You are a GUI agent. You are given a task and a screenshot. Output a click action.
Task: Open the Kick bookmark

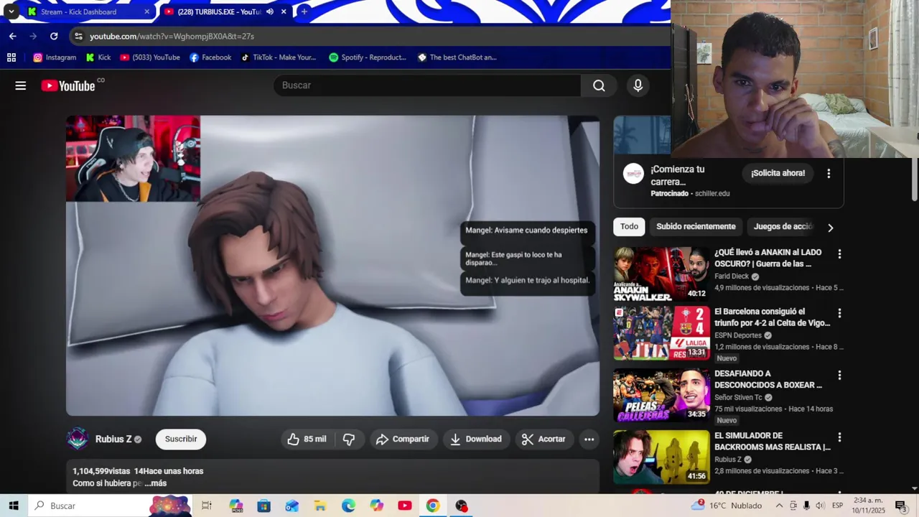pos(98,57)
